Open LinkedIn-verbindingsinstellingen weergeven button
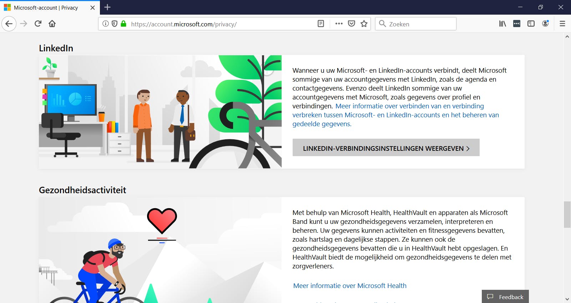Screen dimensions: 571x303 [386, 148]
